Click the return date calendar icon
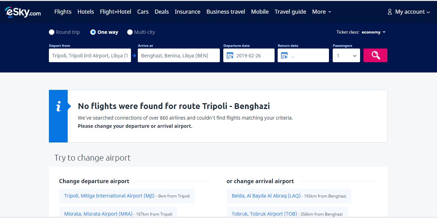Viewport: 437px width, 218px height. [284, 55]
